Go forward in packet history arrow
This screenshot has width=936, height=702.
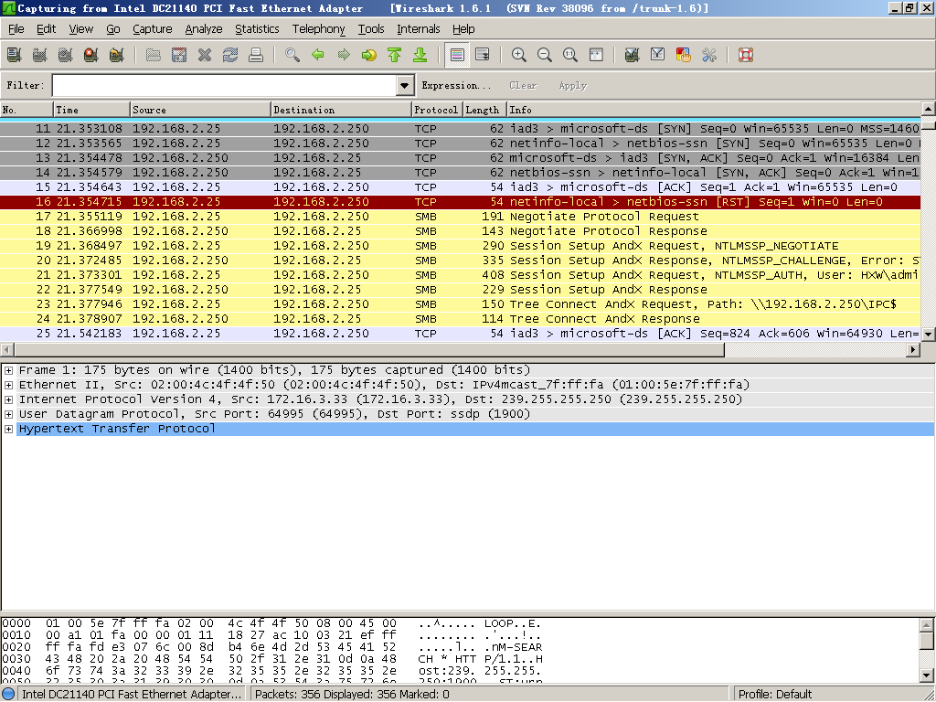344,55
